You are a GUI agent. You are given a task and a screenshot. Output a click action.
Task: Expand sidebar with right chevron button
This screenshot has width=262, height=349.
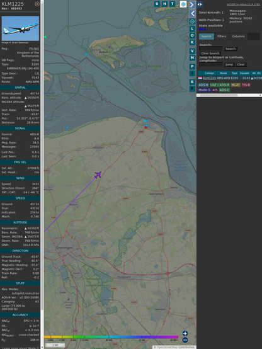coord(192,4)
